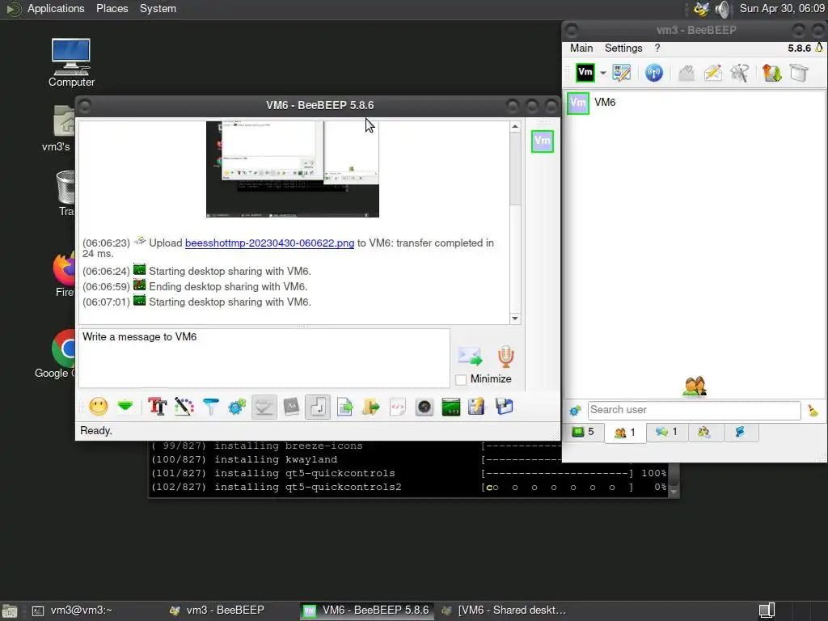Image resolution: width=828 pixels, height=621 pixels.
Task: Click the send file document icon
Action: [344, 407]
